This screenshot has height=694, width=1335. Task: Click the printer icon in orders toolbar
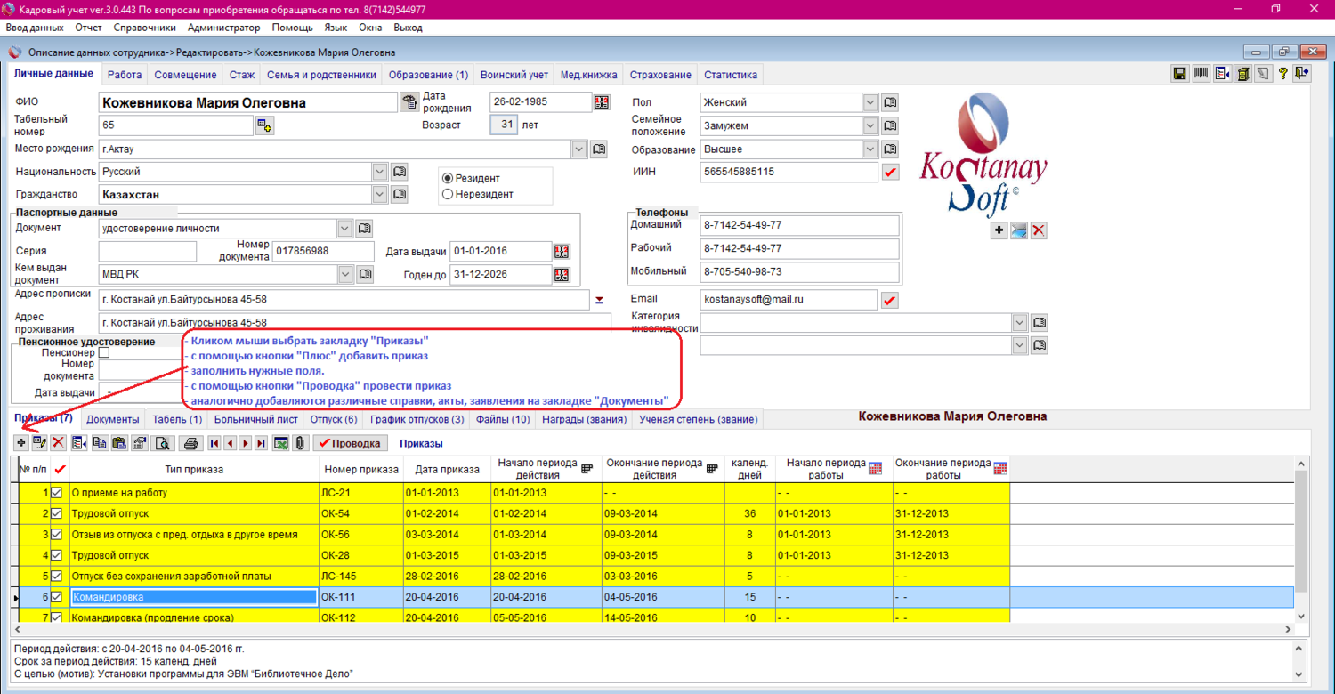[190, 443]
